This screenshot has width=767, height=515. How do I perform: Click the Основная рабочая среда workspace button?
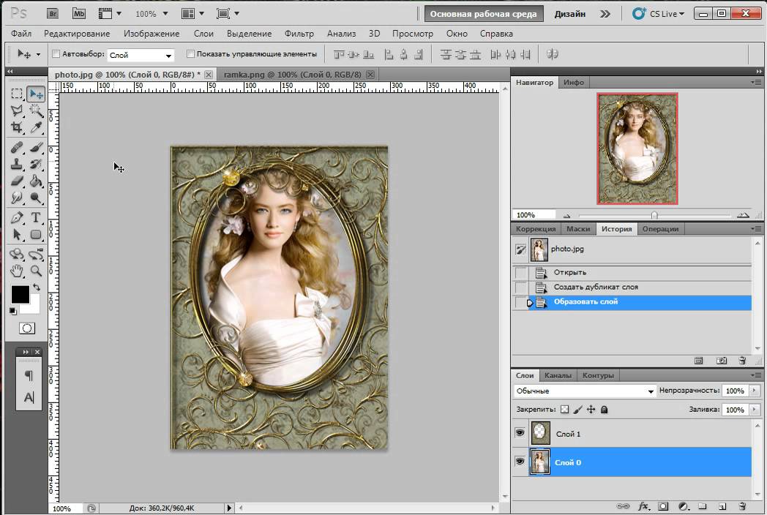[x=483, y=13]
